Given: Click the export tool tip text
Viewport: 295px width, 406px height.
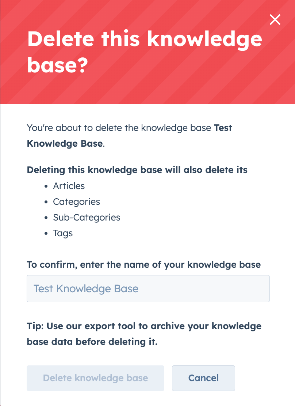Looking at the screenshot, I should pyautogui.click(x=144, y=334).
